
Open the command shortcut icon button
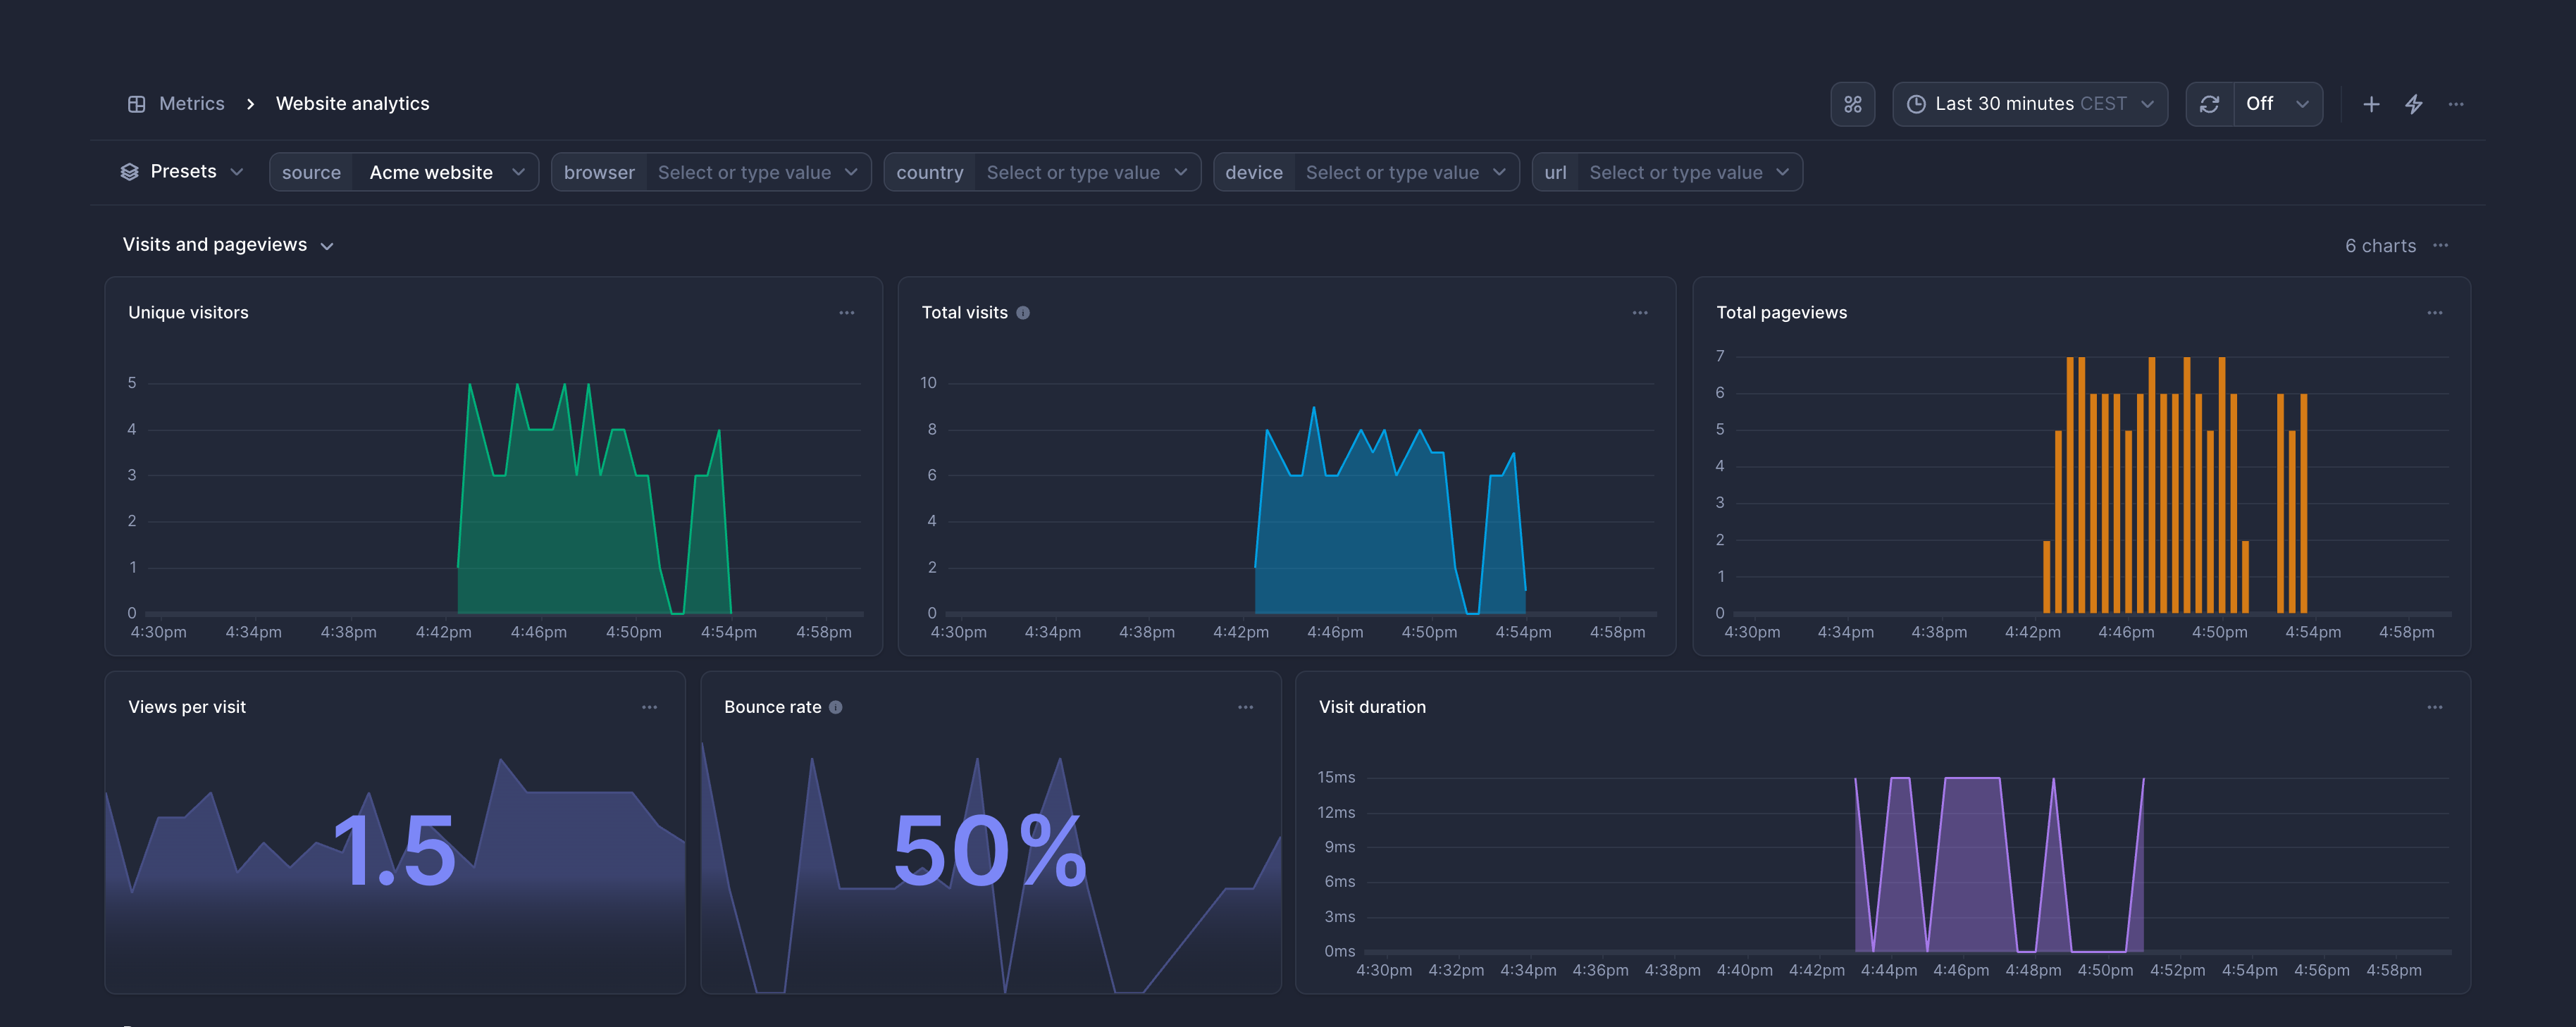pyautogui.click(x=1852, y=104)
